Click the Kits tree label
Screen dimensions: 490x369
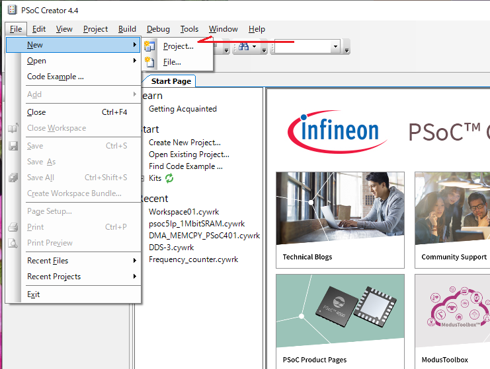(x=155, y=178)
